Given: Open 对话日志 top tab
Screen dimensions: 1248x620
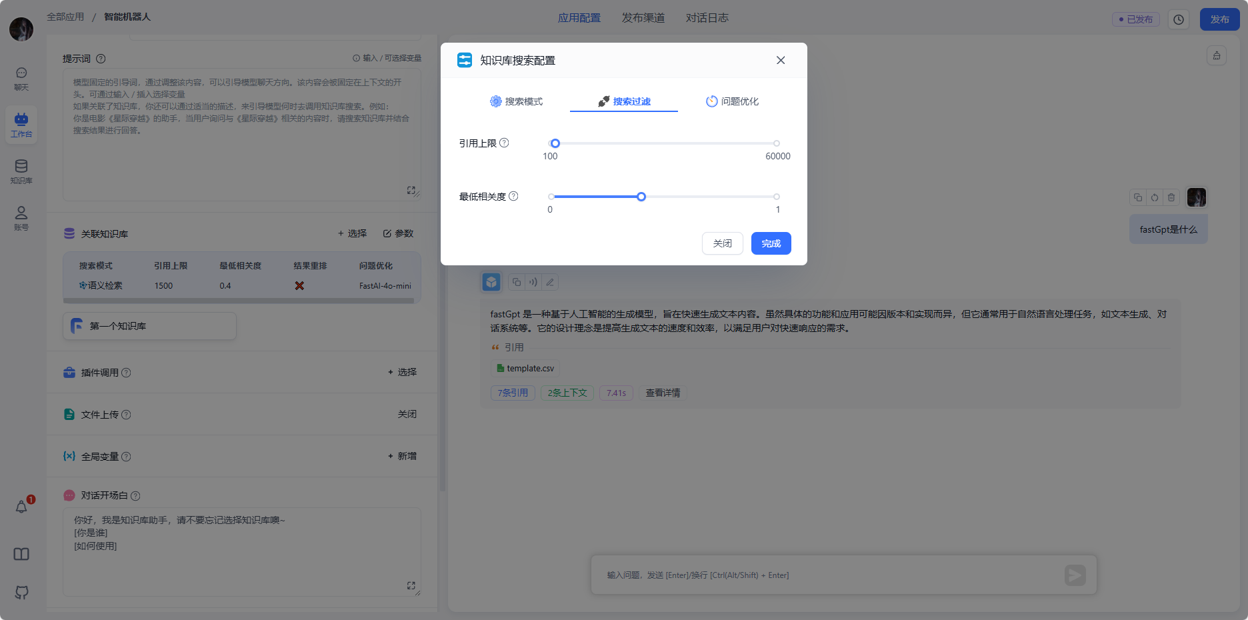Looking at the screenshot, I should click(x=707, y=18).
